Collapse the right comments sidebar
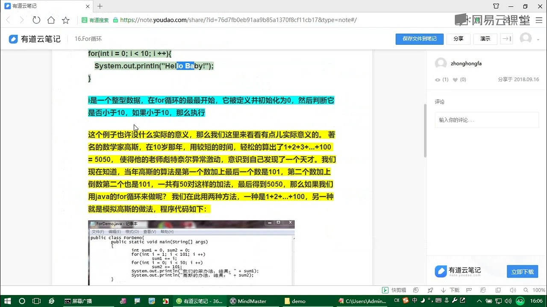The height and width of the screenshot is (307, 547). coord(506,39)
